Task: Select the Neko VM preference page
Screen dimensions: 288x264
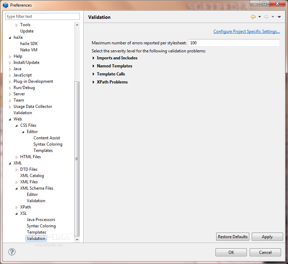Action: click(29, 50)
